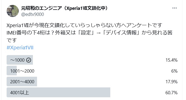Click the 15.4% poll result value
The image size is (186, 100).
[x=171, y=60]
